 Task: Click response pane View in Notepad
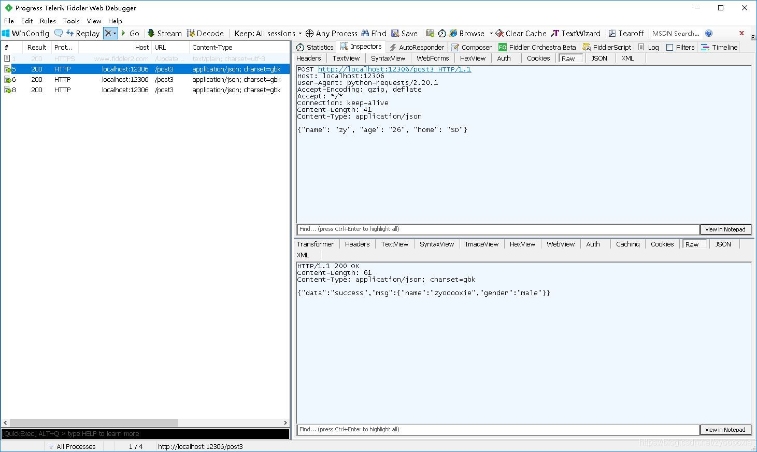point(725,430)
